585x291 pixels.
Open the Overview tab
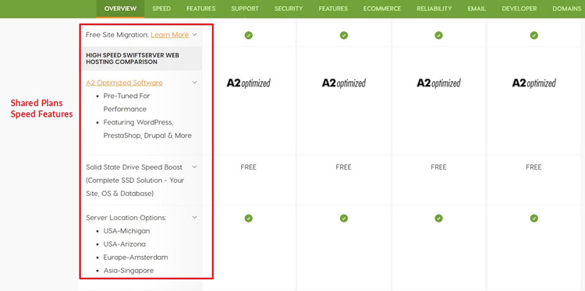120,9
